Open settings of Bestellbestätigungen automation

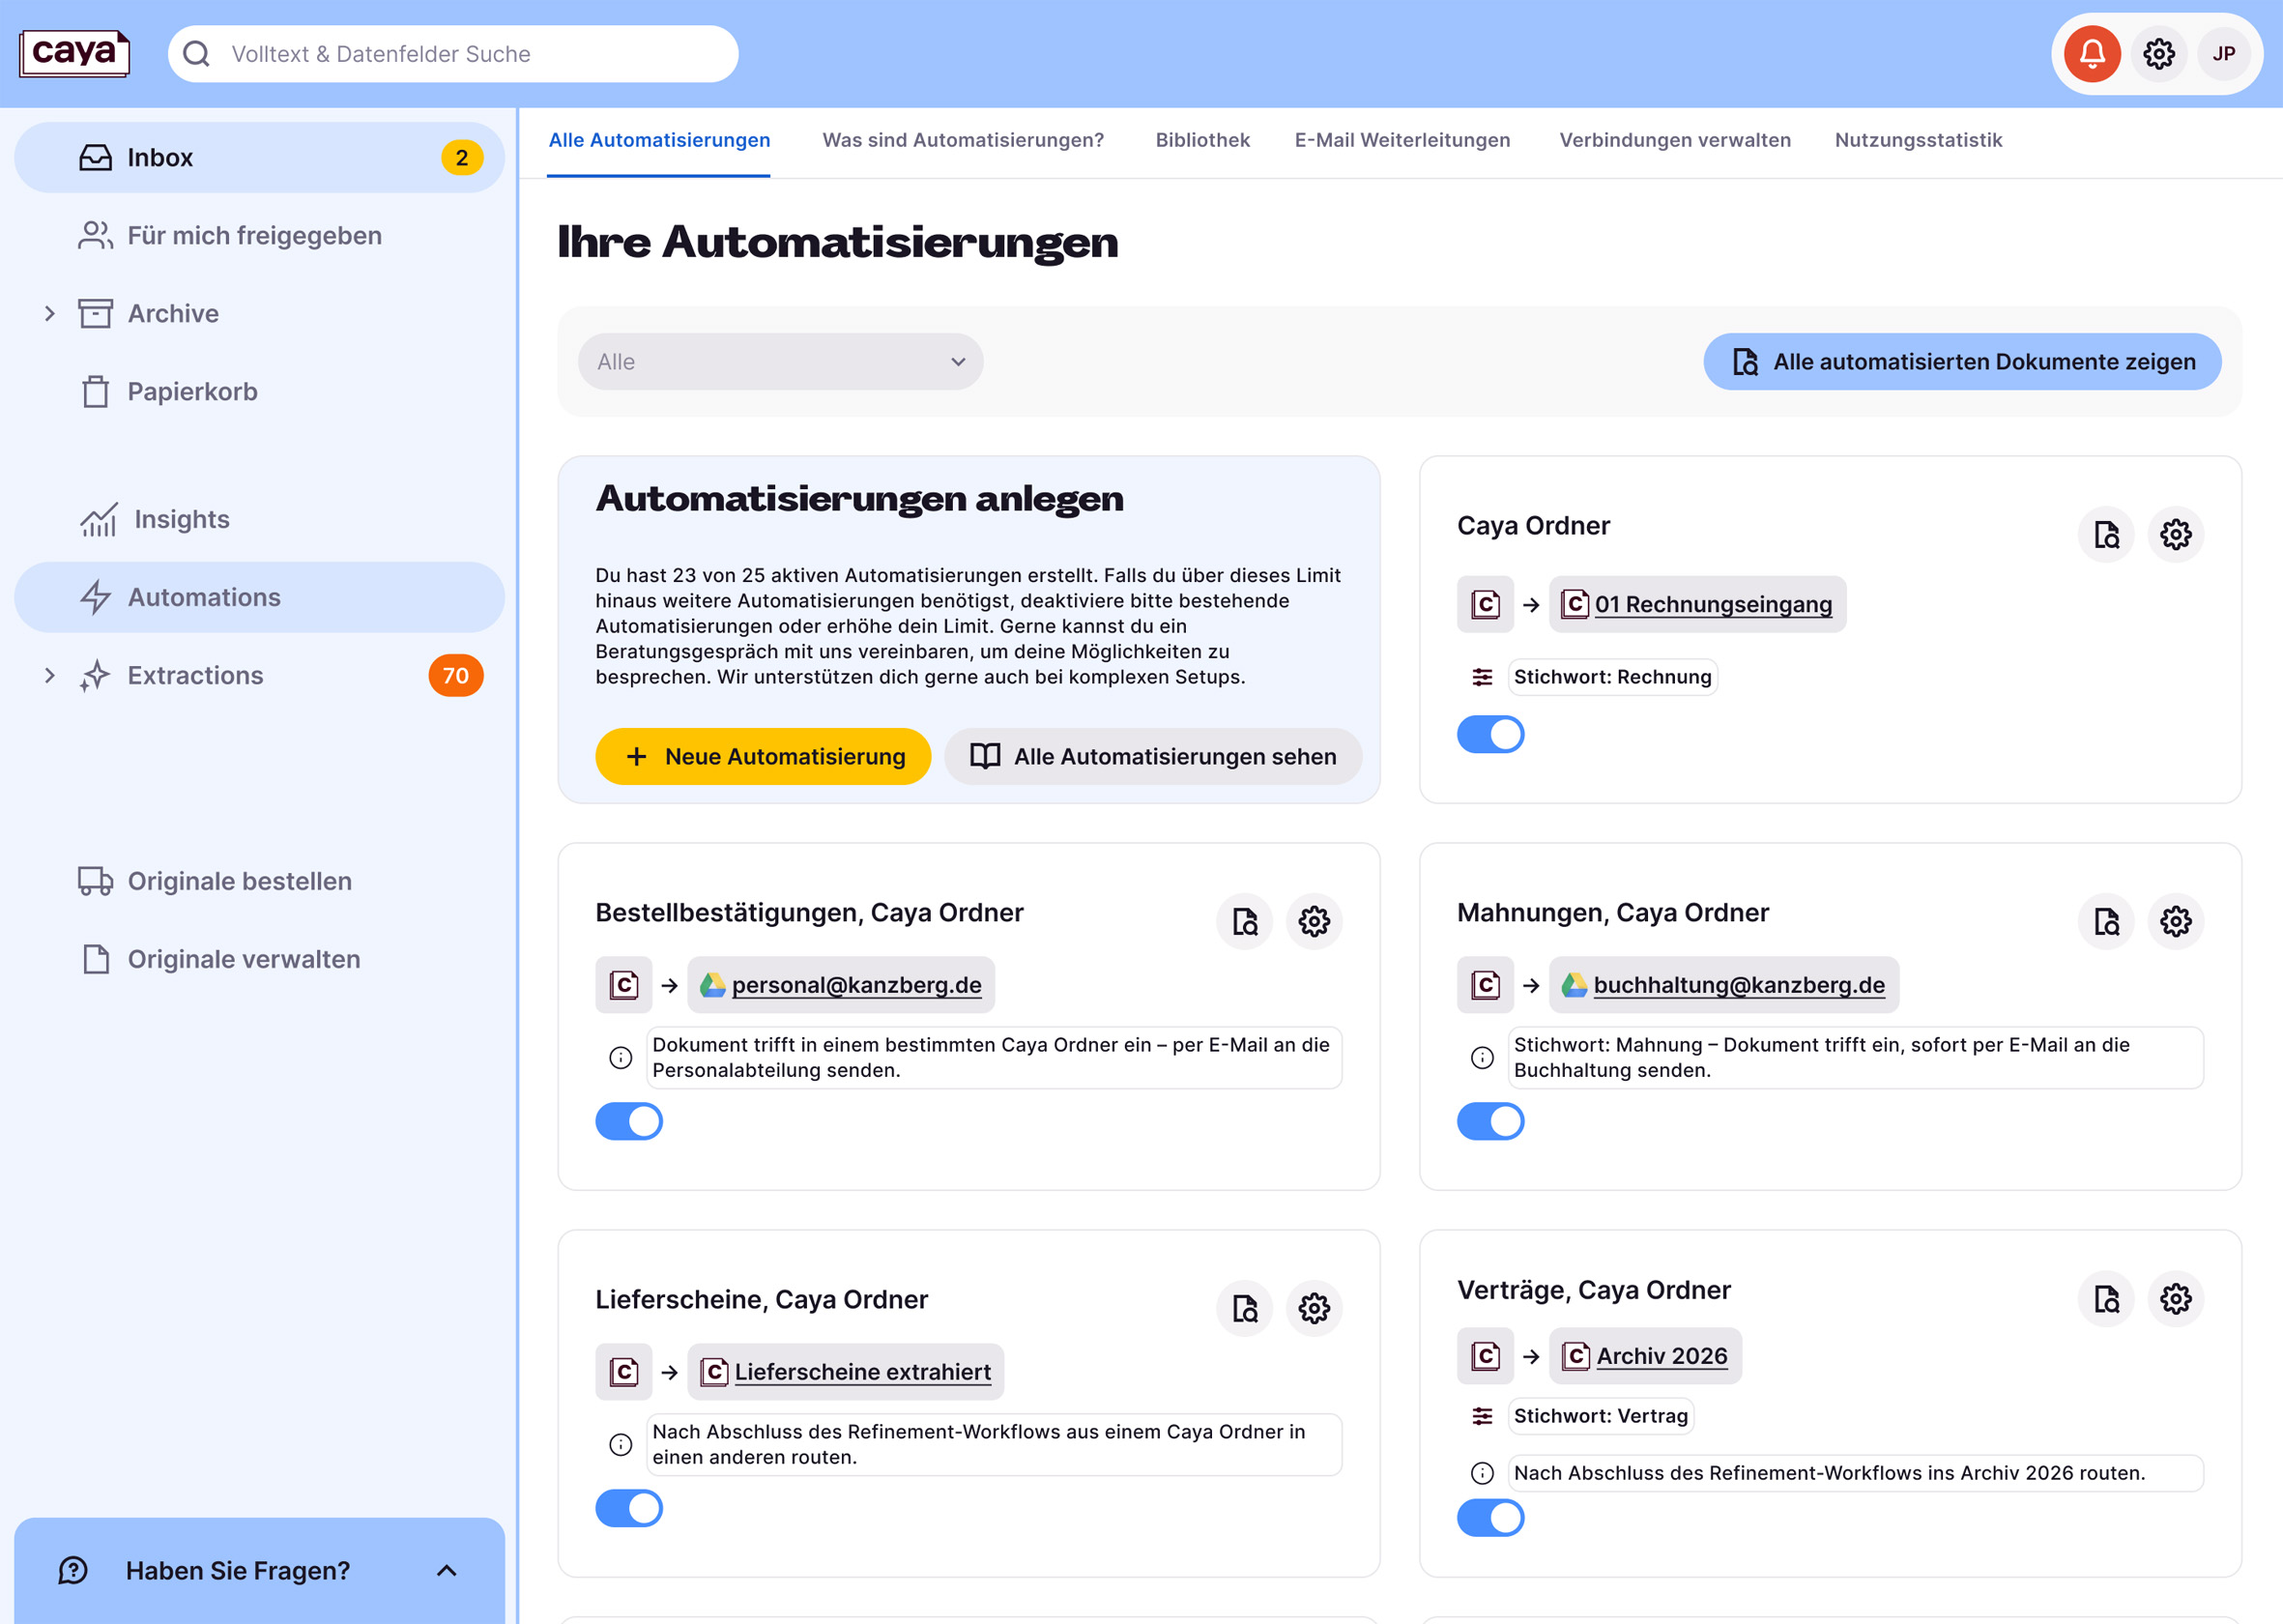1313,922
